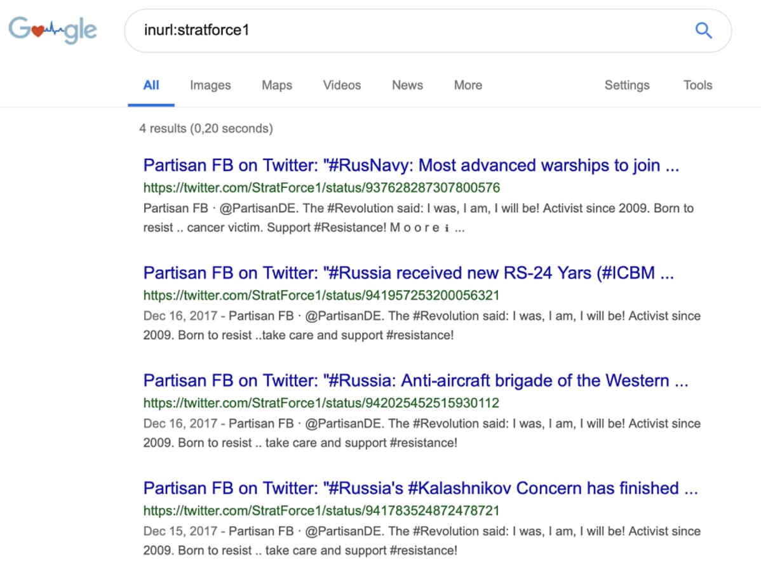Expand the More search options menu

(468, 86)
